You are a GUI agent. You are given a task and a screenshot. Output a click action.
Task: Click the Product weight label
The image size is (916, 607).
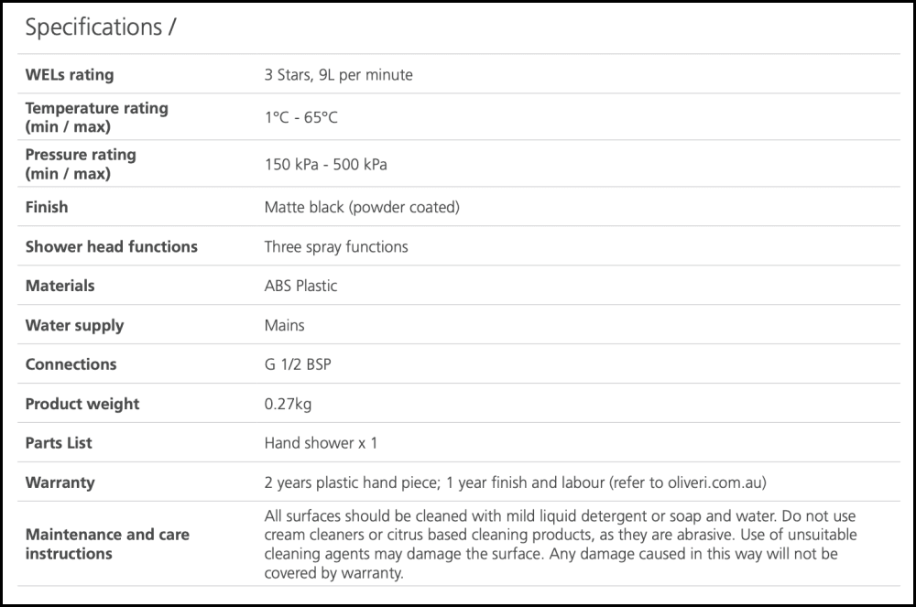click(x=82, y=404)
